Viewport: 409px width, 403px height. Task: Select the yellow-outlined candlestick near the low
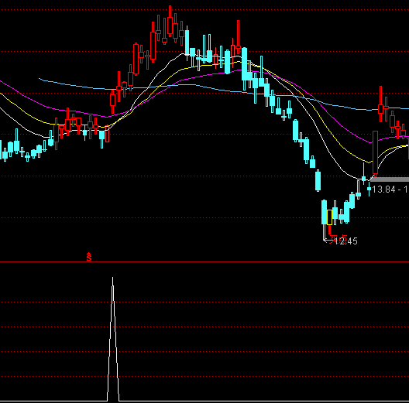pos(329,217)
